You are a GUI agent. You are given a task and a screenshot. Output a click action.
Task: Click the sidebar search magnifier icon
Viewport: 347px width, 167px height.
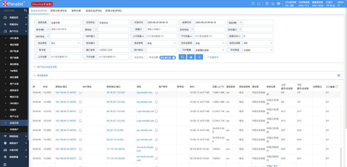pos(25,10)
